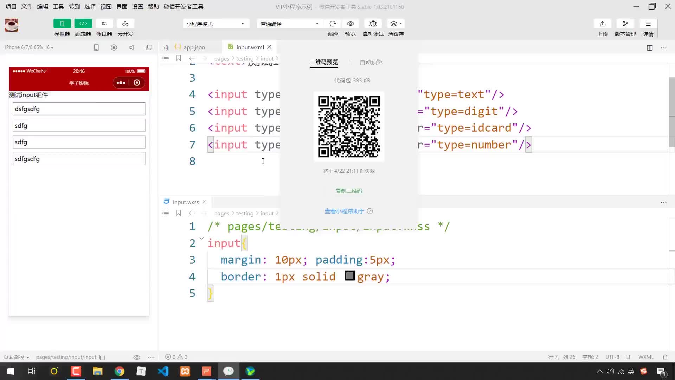This screenshot has width=675, height=380.
Task: Open Chrome from the taskbar
Action: pyautogui.click(x=119, y=371)
